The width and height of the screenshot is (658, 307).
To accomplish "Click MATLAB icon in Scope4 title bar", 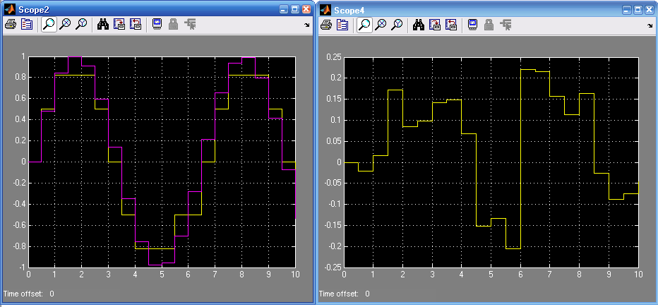I will click(326, 9).
